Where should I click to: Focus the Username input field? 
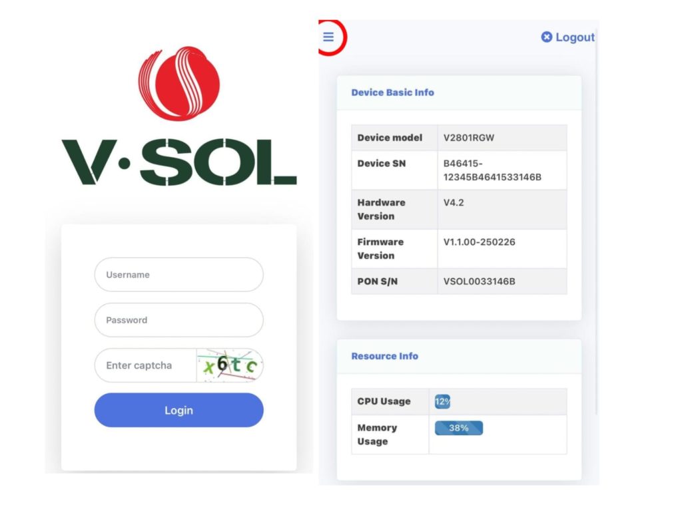coord(178,275)
